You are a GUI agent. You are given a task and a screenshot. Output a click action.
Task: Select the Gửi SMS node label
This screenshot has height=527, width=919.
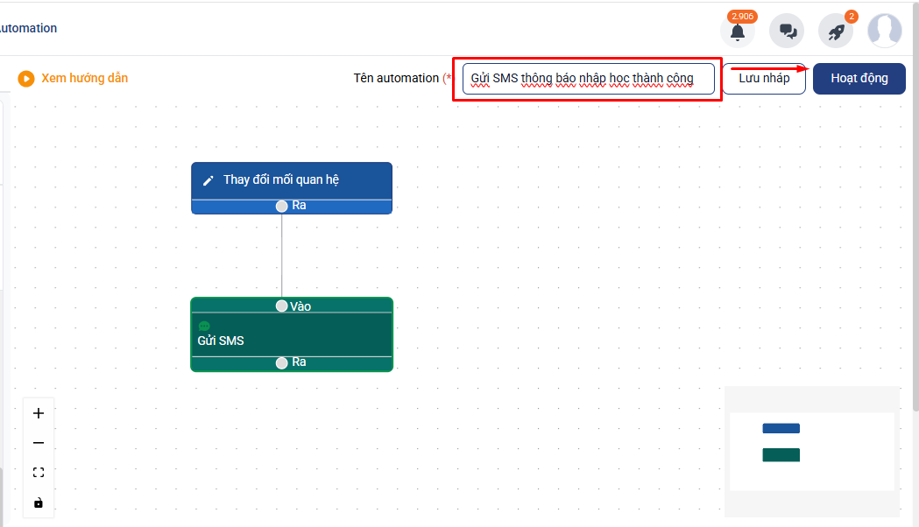(x=221, y=341)
